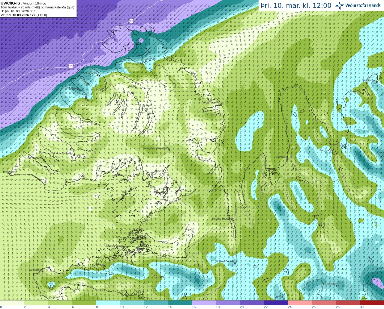Click the 'VT: þri. 10.03.2026 12Z (+12 h)' line
The height and width of the screenshot is (309, 384).
24,15
